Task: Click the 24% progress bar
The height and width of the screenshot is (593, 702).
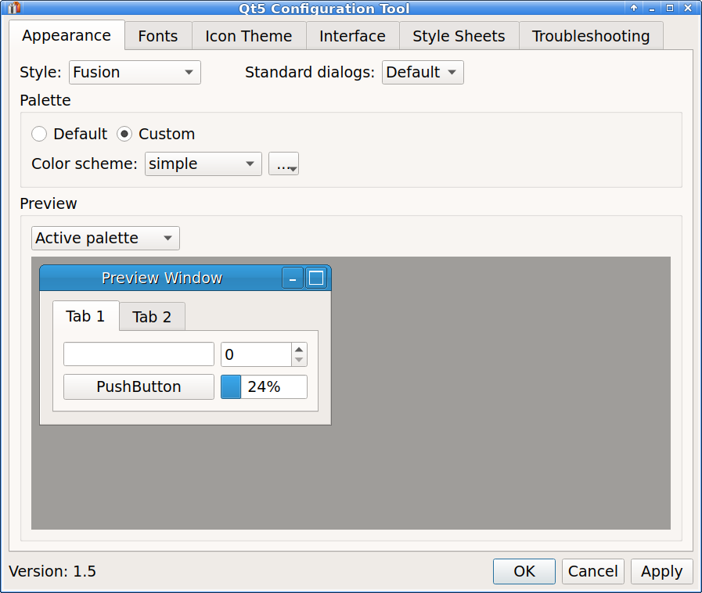Action: (x=264, y=387)
